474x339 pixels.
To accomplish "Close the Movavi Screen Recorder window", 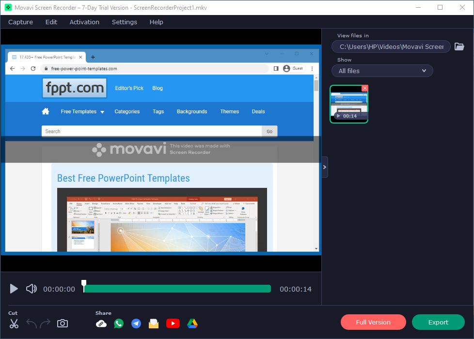I will [462, 8].
